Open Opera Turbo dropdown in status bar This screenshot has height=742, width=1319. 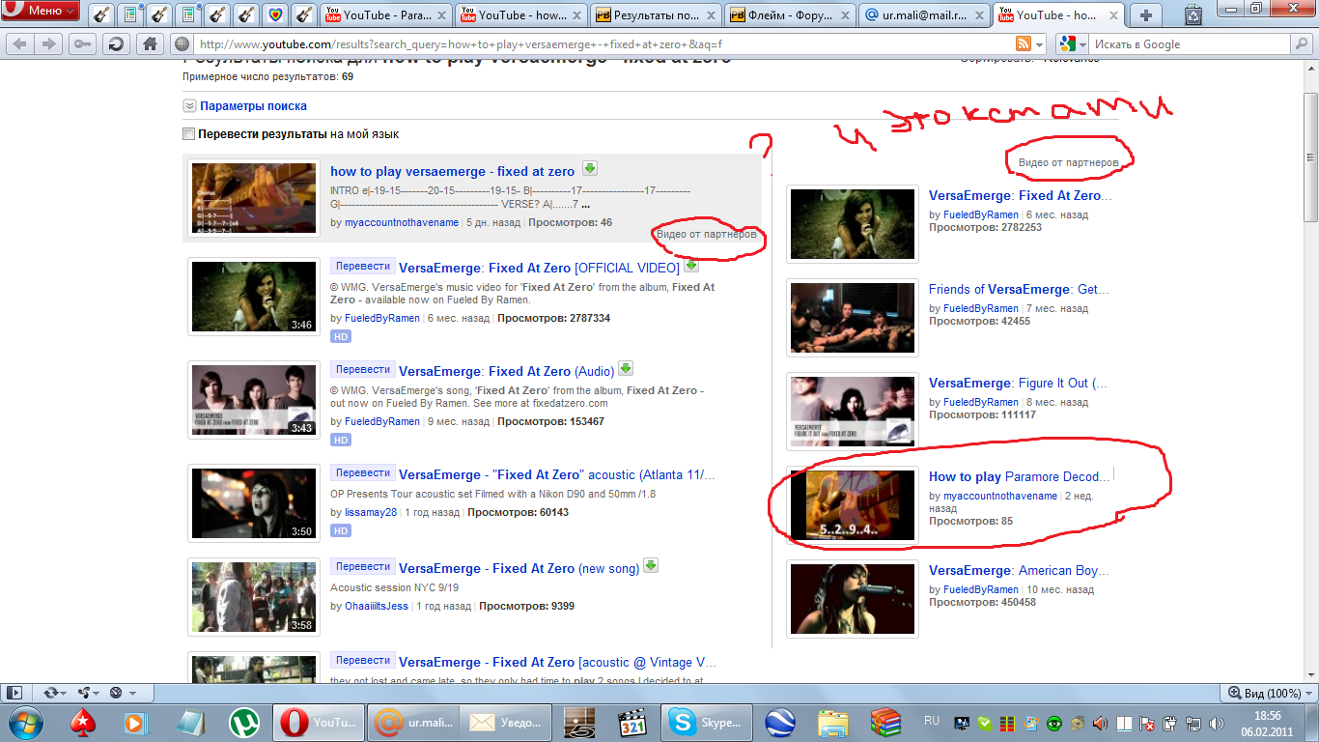pyautogui.click(x=121, y=693)
